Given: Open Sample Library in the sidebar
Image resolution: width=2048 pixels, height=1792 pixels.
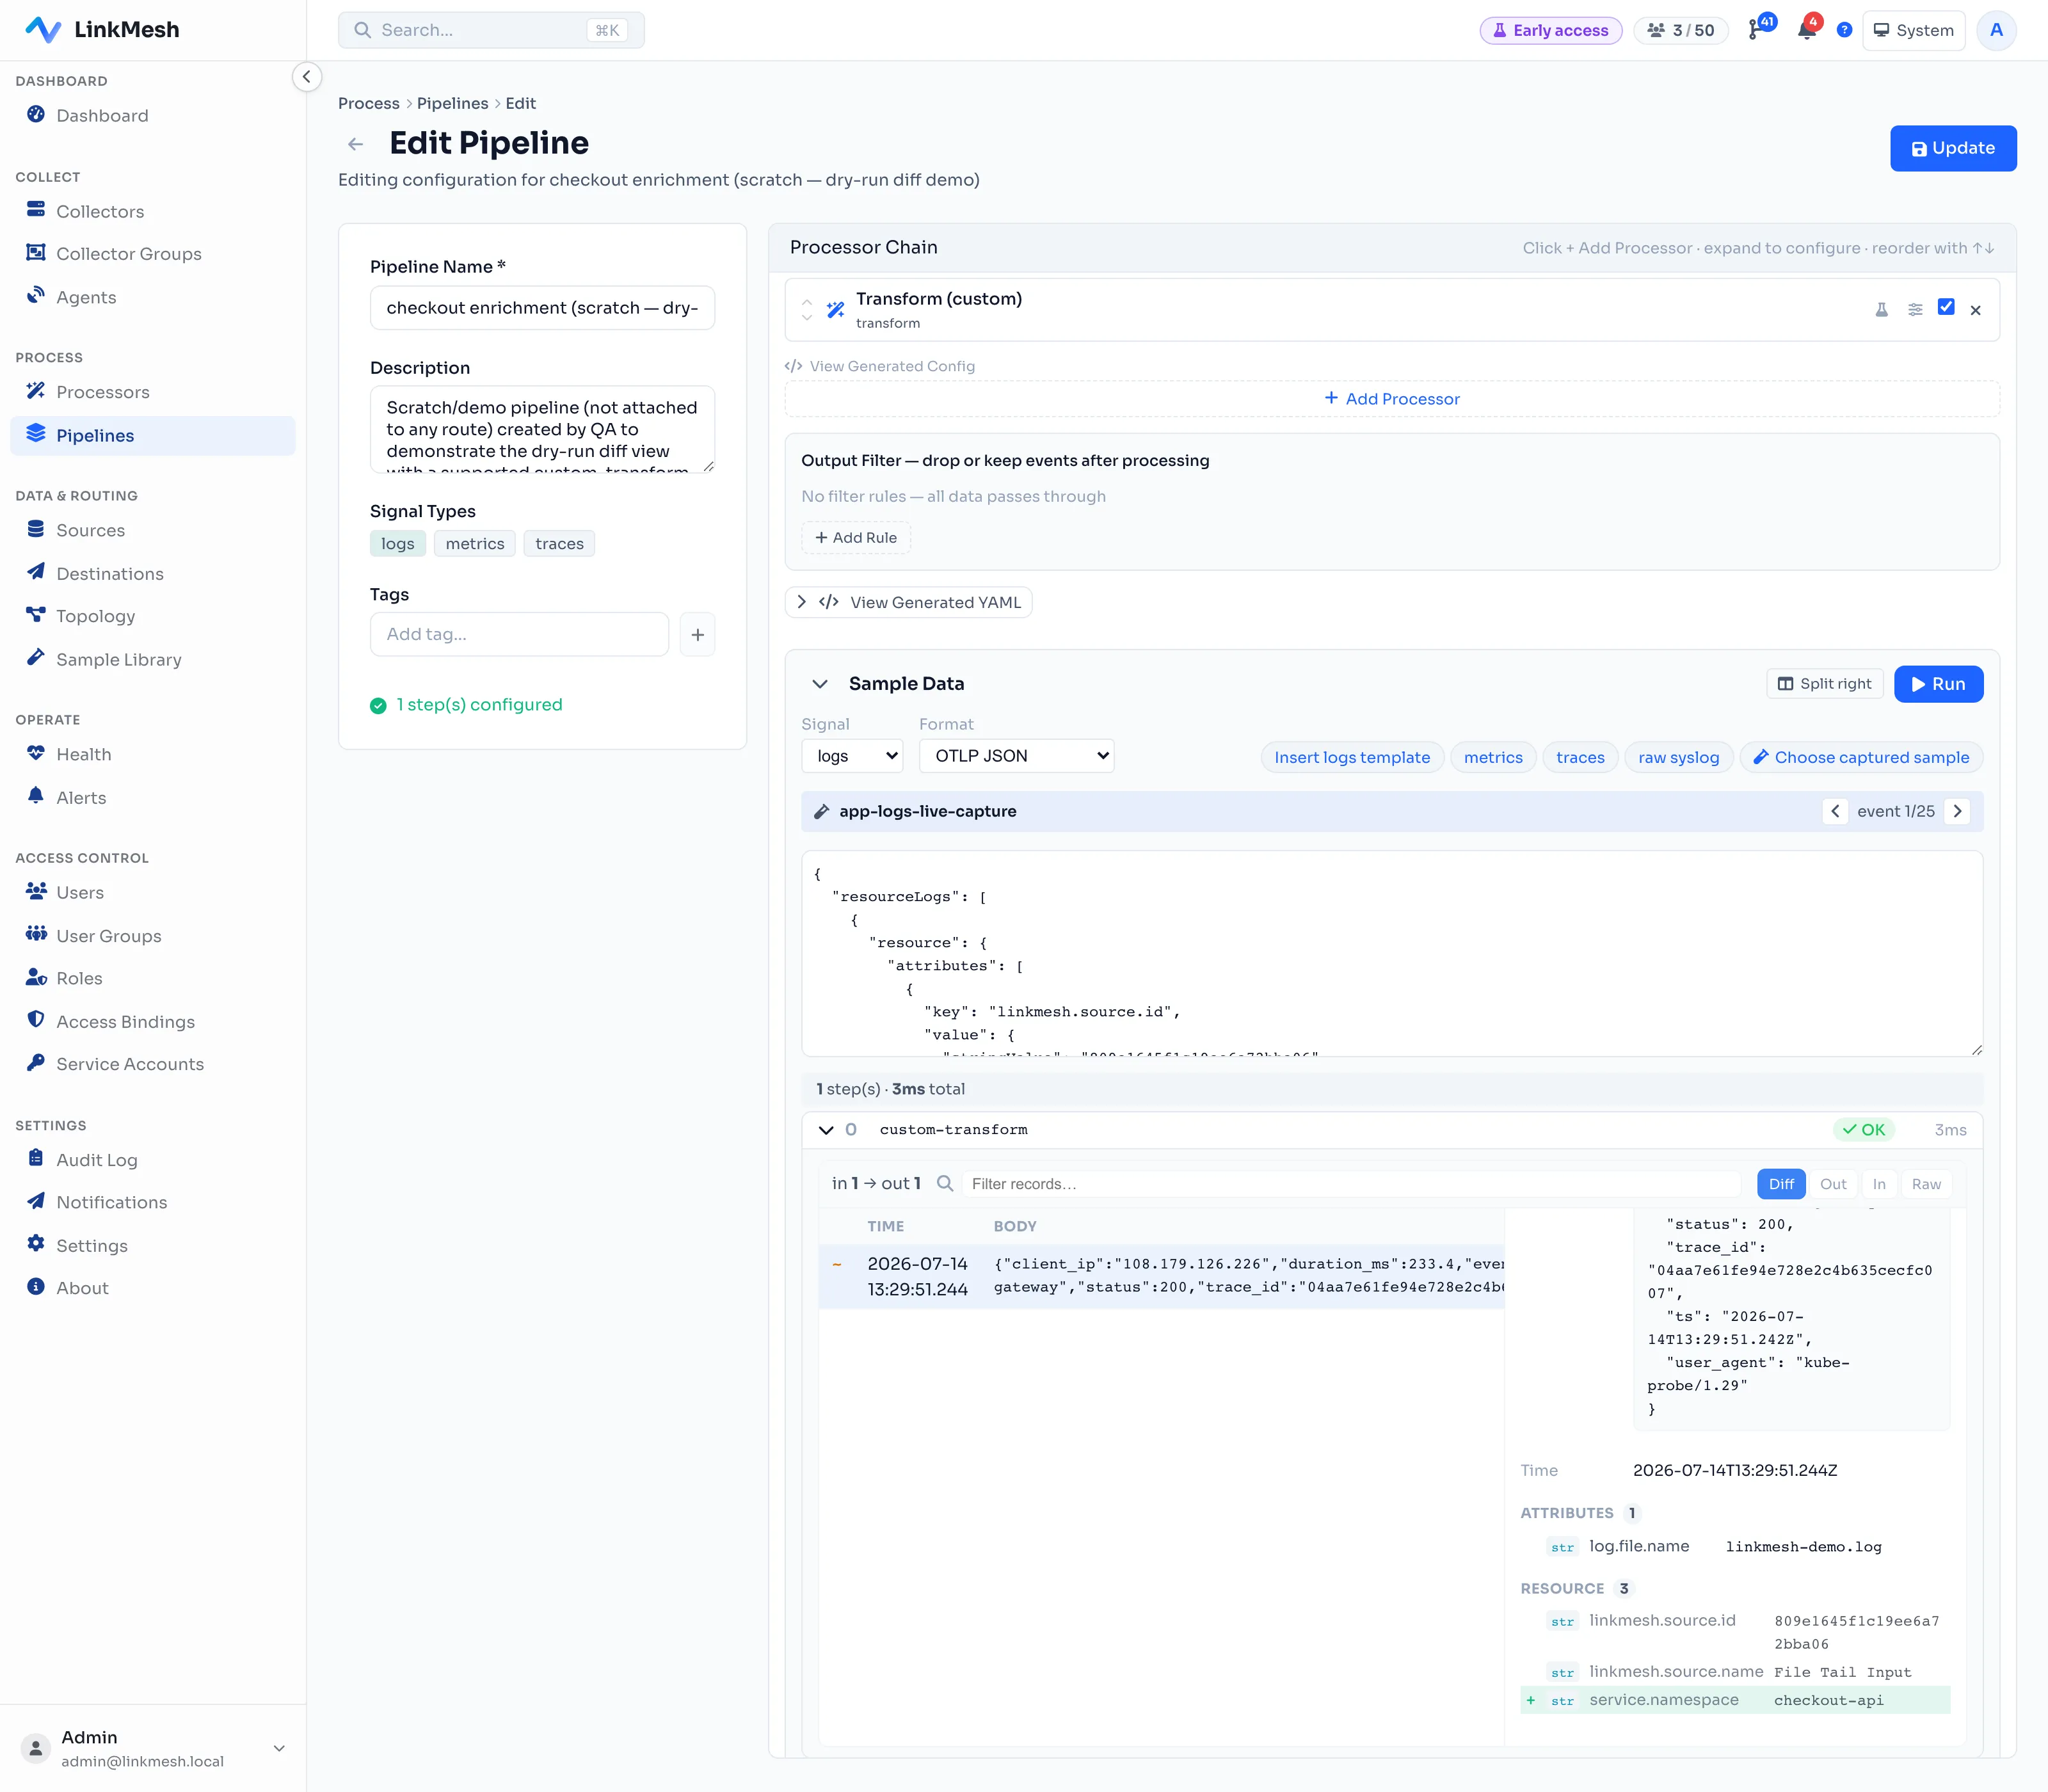Looking at the screenshot, I should tap(119, 659).
